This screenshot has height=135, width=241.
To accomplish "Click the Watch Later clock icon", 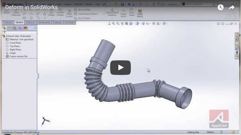I will (220, 7).
